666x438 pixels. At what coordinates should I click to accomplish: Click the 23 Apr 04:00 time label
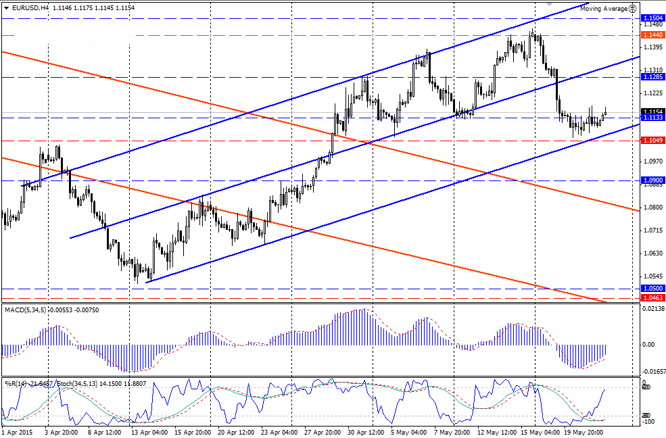[279, 433]
